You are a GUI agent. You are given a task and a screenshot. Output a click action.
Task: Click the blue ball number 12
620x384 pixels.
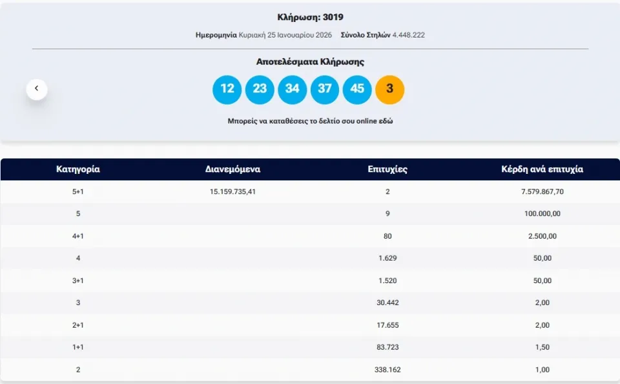pos(227,89)
